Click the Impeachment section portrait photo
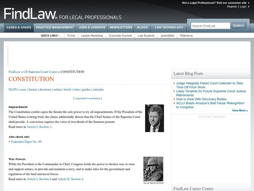 154,118
